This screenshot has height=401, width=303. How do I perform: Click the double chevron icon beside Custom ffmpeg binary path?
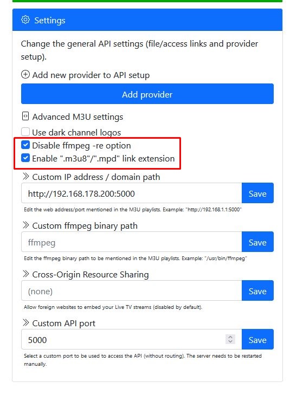click(x=25, y=225)
